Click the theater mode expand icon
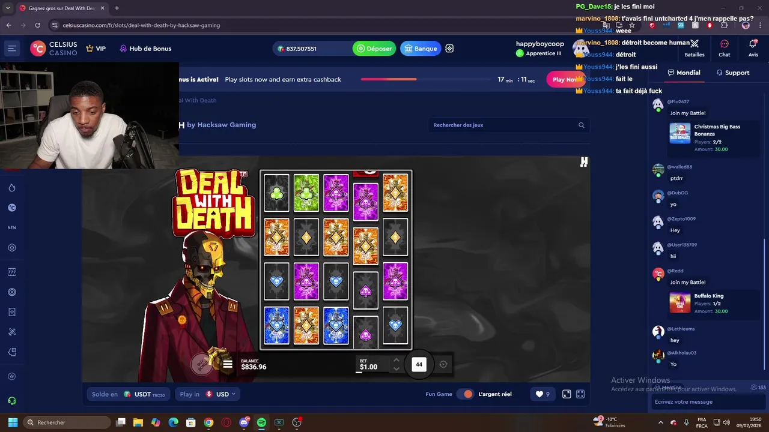This screenshot has width=769, height=432. click(567, 394)
